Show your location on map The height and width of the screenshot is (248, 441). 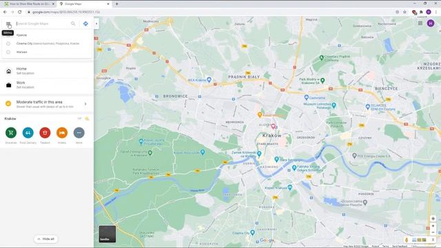[x=433, y=218]
